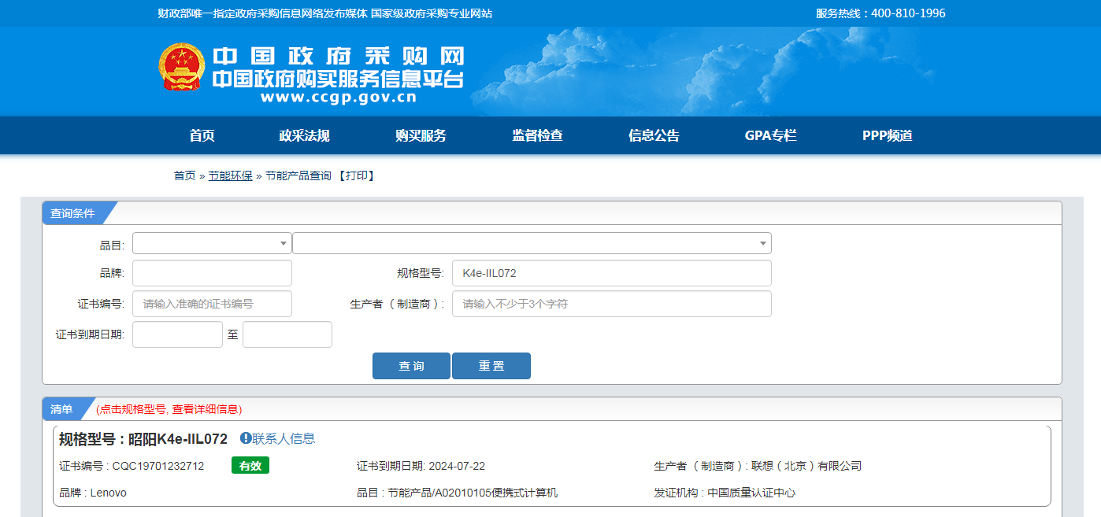The width and height of the screenshot is (1101, 517).
Task: Click the certificate expiry start date field
Action: coord(177,334)
